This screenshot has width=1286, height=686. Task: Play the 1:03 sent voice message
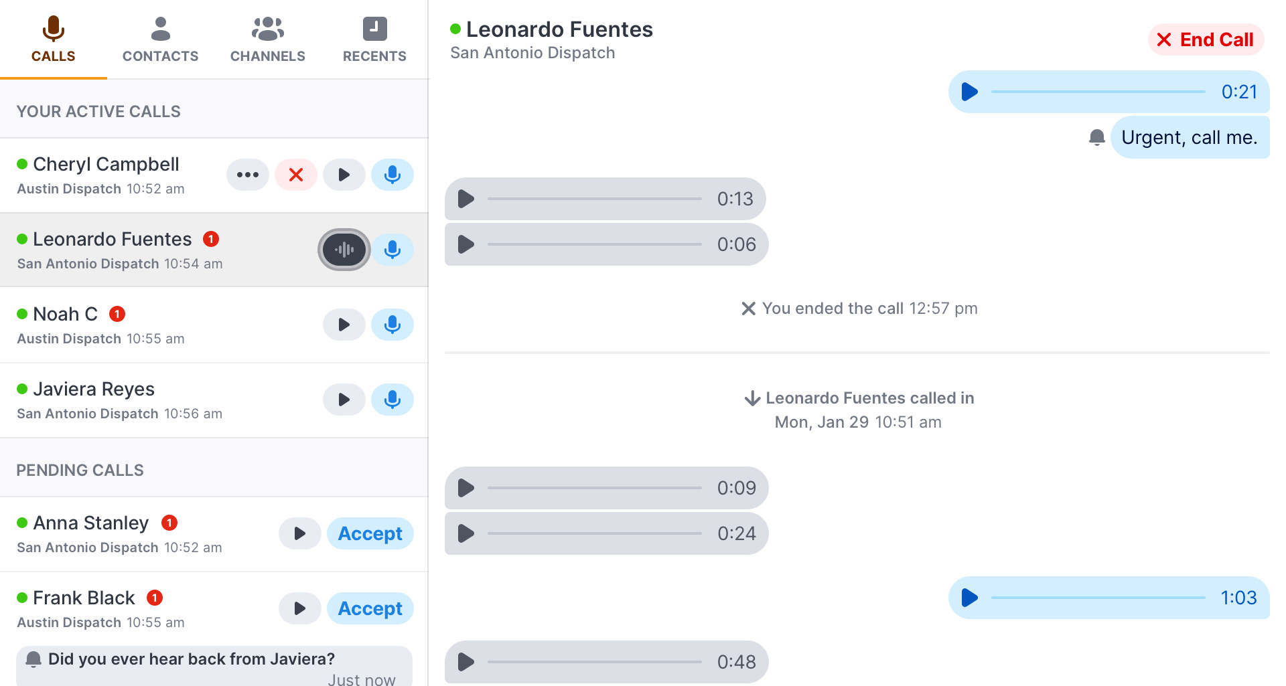coord(970,598)
